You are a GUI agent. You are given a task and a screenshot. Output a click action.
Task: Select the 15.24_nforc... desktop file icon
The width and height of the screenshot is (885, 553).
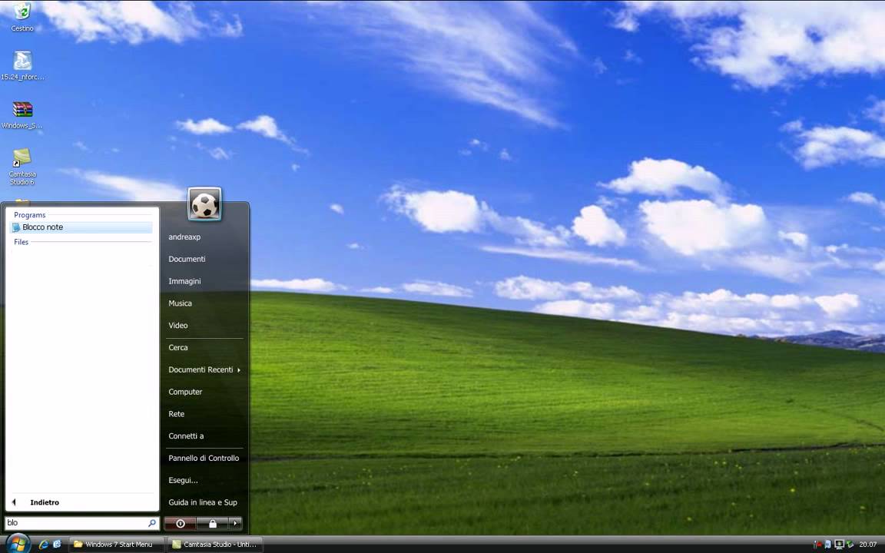click(22, 65)
